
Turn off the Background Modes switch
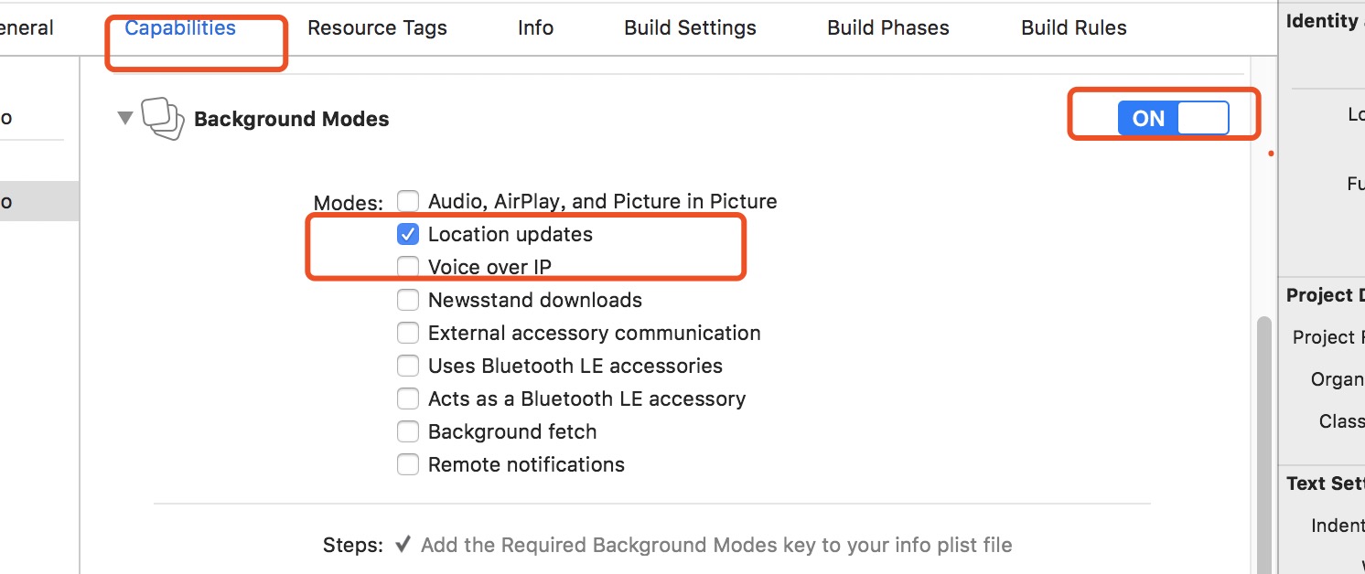(x=1173, y=118)
